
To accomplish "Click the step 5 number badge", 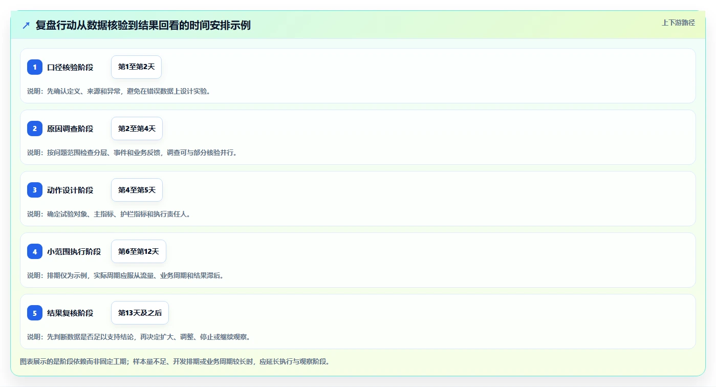I will 35,313.
